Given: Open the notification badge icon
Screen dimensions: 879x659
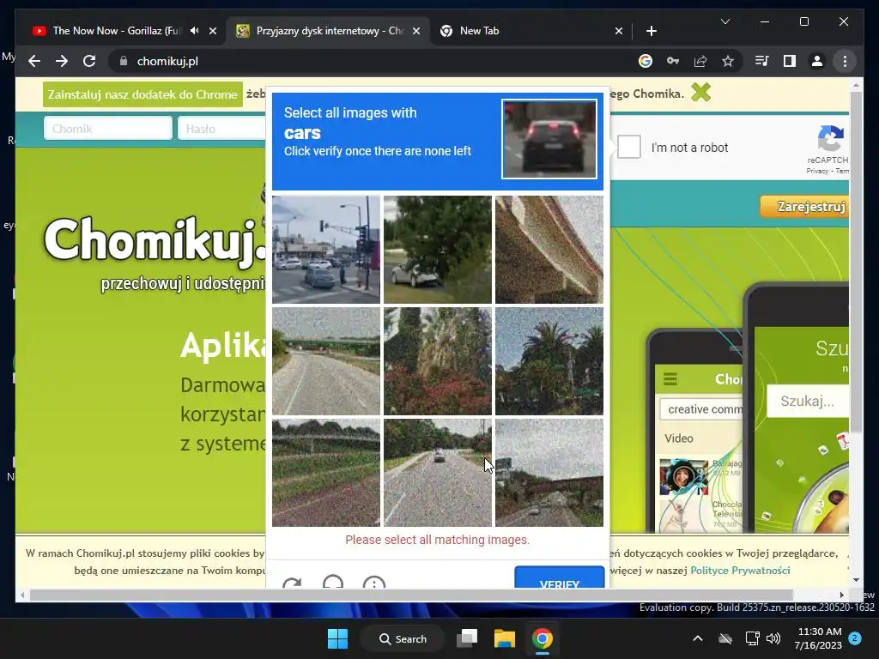Looking at the screenshot, I should coord(855,638).
